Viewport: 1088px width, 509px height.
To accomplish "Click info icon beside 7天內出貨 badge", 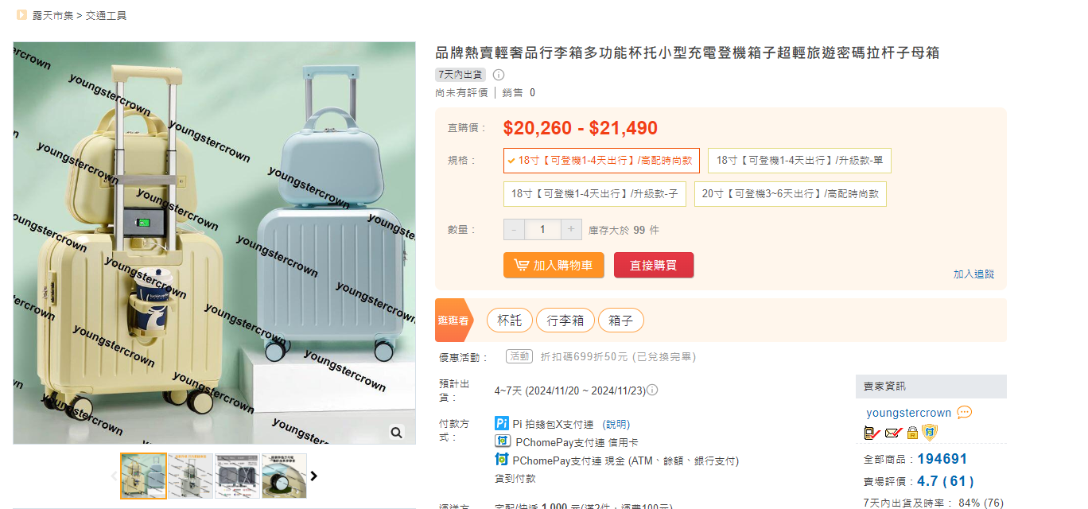I will tap(499, 75).
